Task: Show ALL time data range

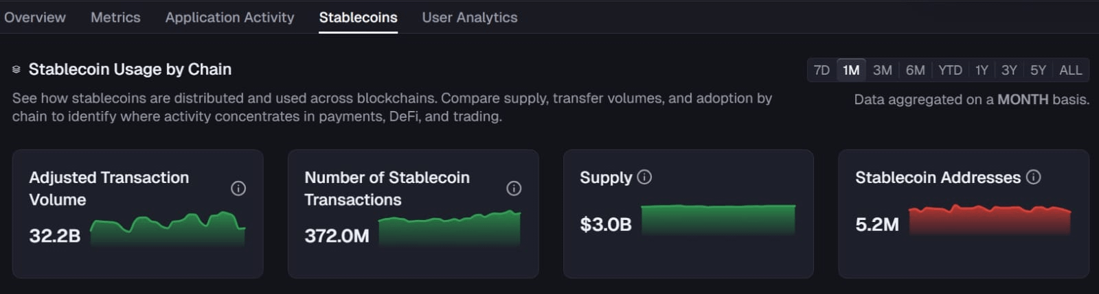Action: click(x=1070, y=70)
